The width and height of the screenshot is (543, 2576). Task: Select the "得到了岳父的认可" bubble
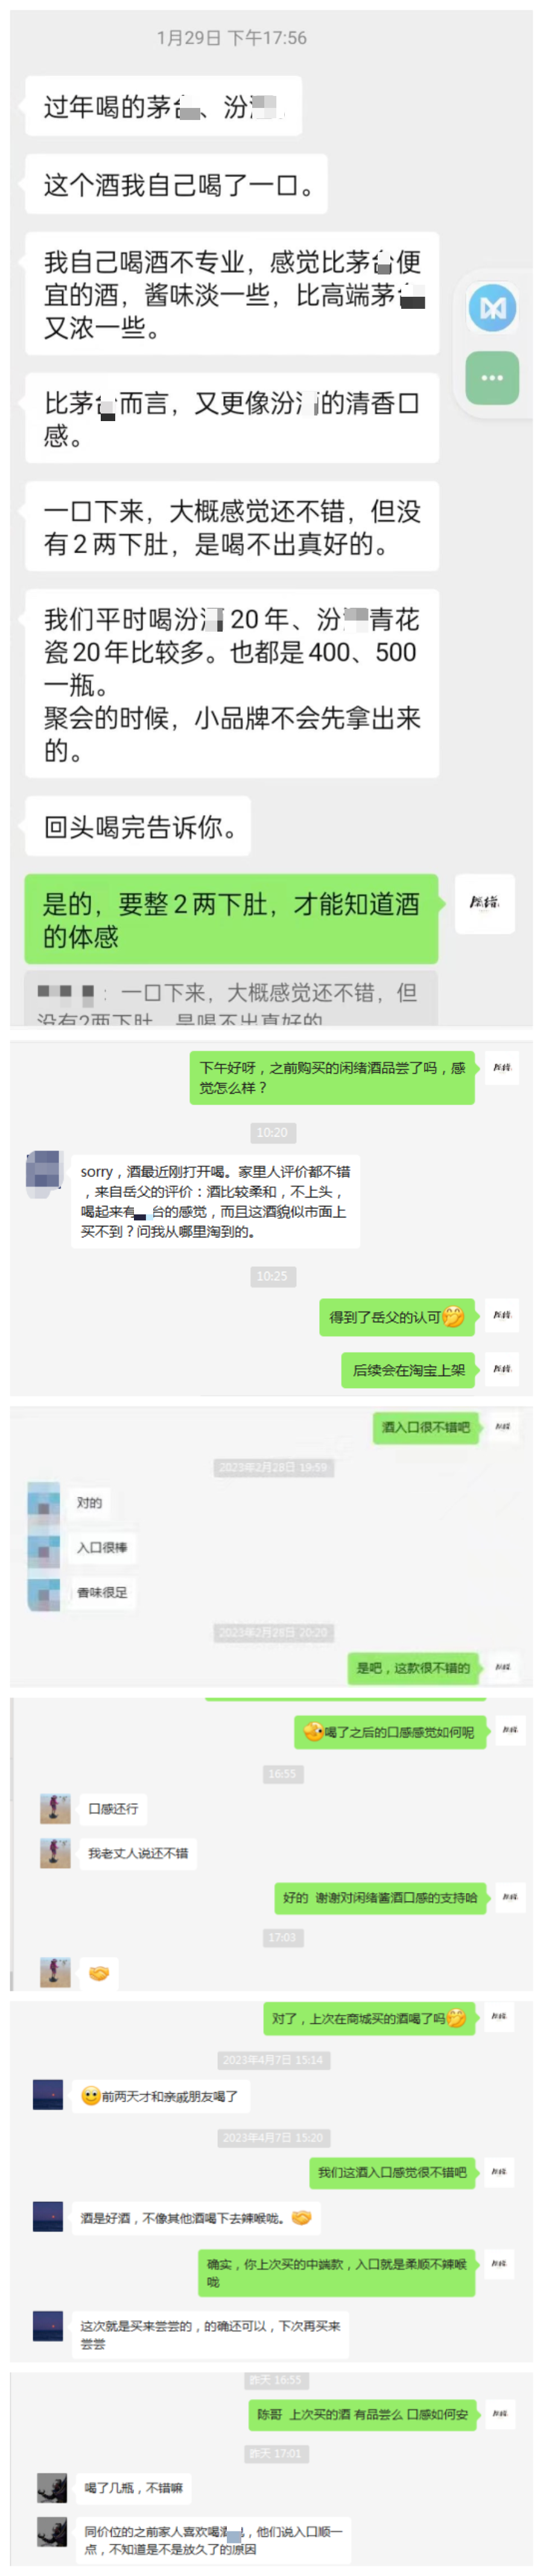pos(397,1317)
